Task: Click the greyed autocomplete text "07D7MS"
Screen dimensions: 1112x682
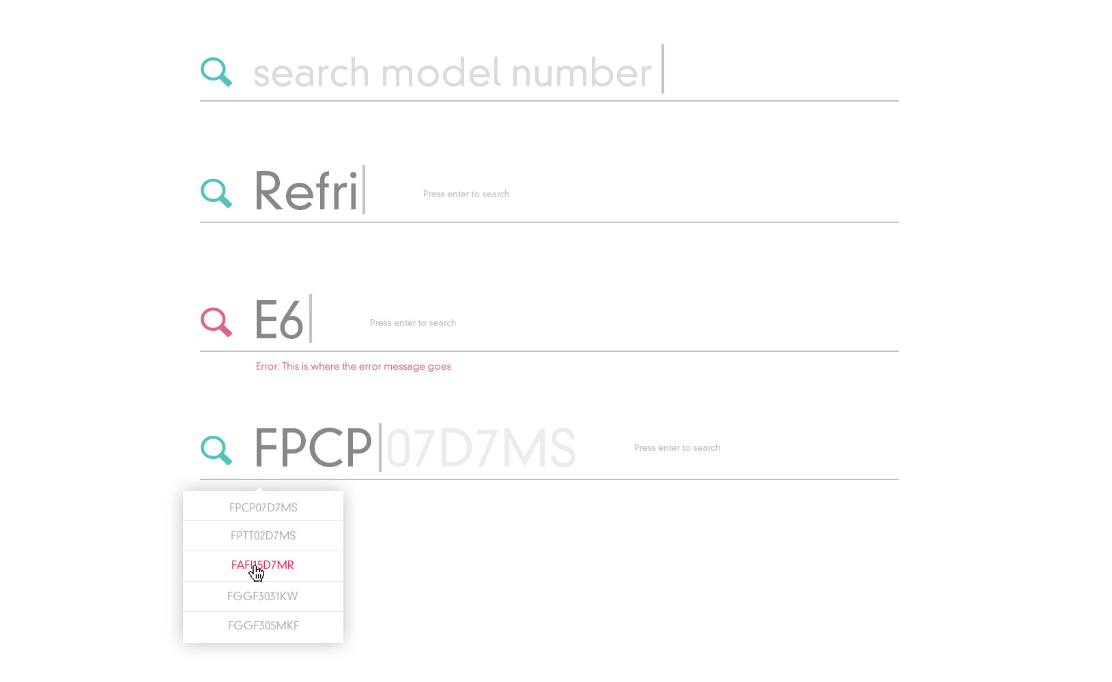Action: point(481,449)
